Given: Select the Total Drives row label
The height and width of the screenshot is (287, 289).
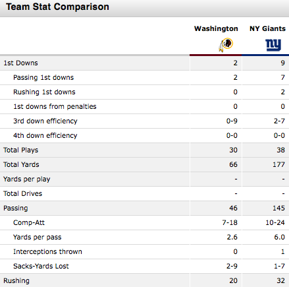Looking at the screenshot, I should 22,193.
